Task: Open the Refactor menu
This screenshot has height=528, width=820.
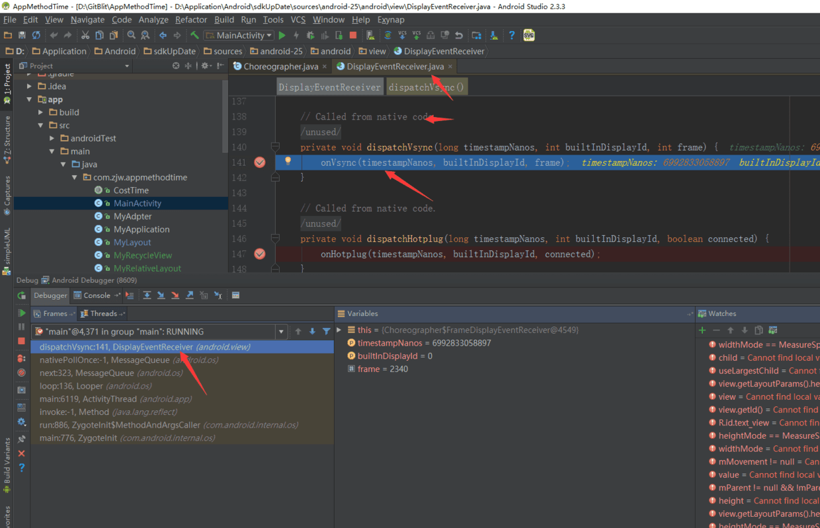Action: pos(191,20)
